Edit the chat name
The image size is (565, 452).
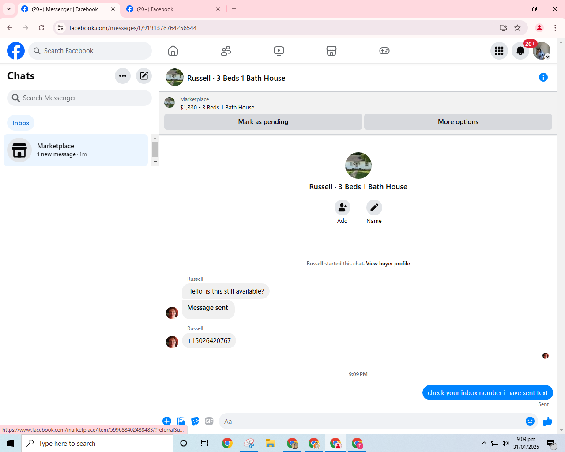[x=374, y=207]
